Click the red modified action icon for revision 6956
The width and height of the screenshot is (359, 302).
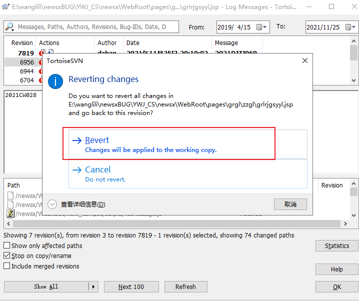(40, 62)
